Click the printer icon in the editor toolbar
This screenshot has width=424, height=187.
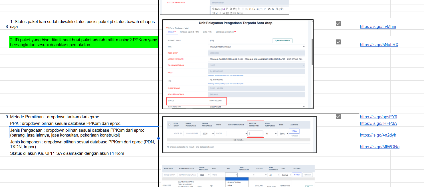click(x=234, y=9)
